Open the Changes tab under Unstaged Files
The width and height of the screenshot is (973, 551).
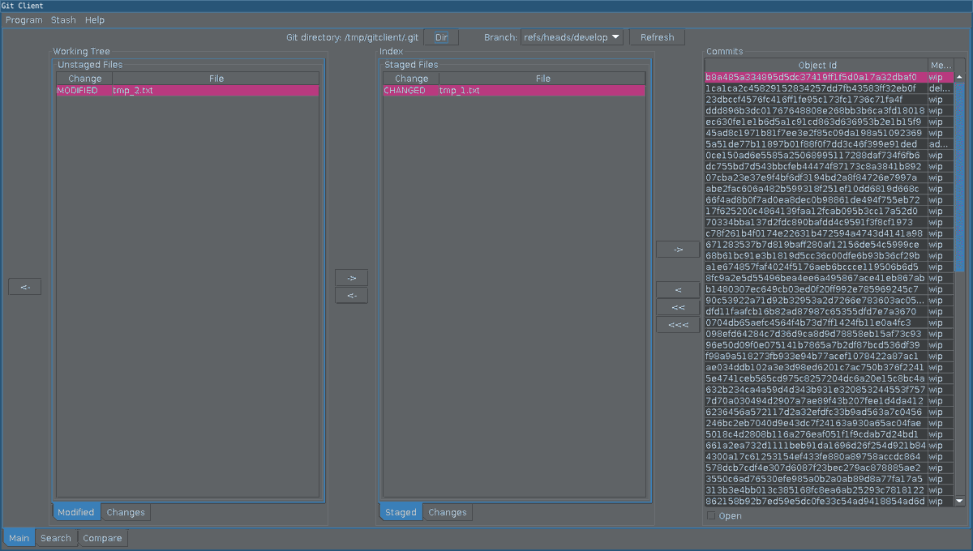[x=126, y=512]
